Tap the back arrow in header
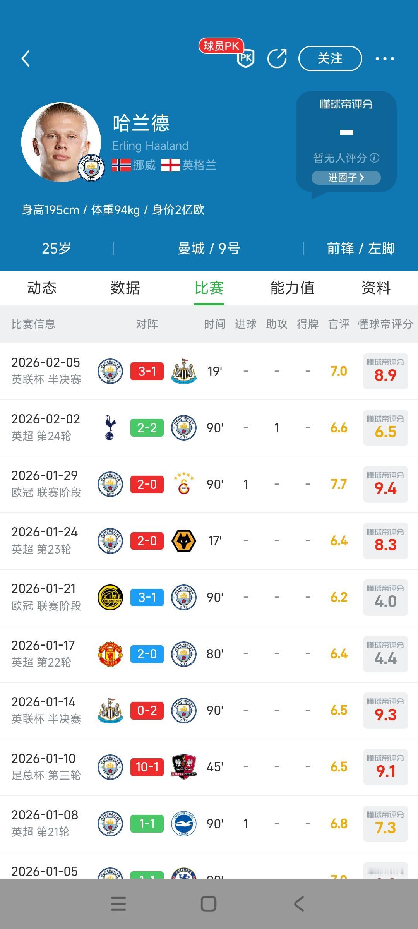The image size is (418, 929). (26, 59)
